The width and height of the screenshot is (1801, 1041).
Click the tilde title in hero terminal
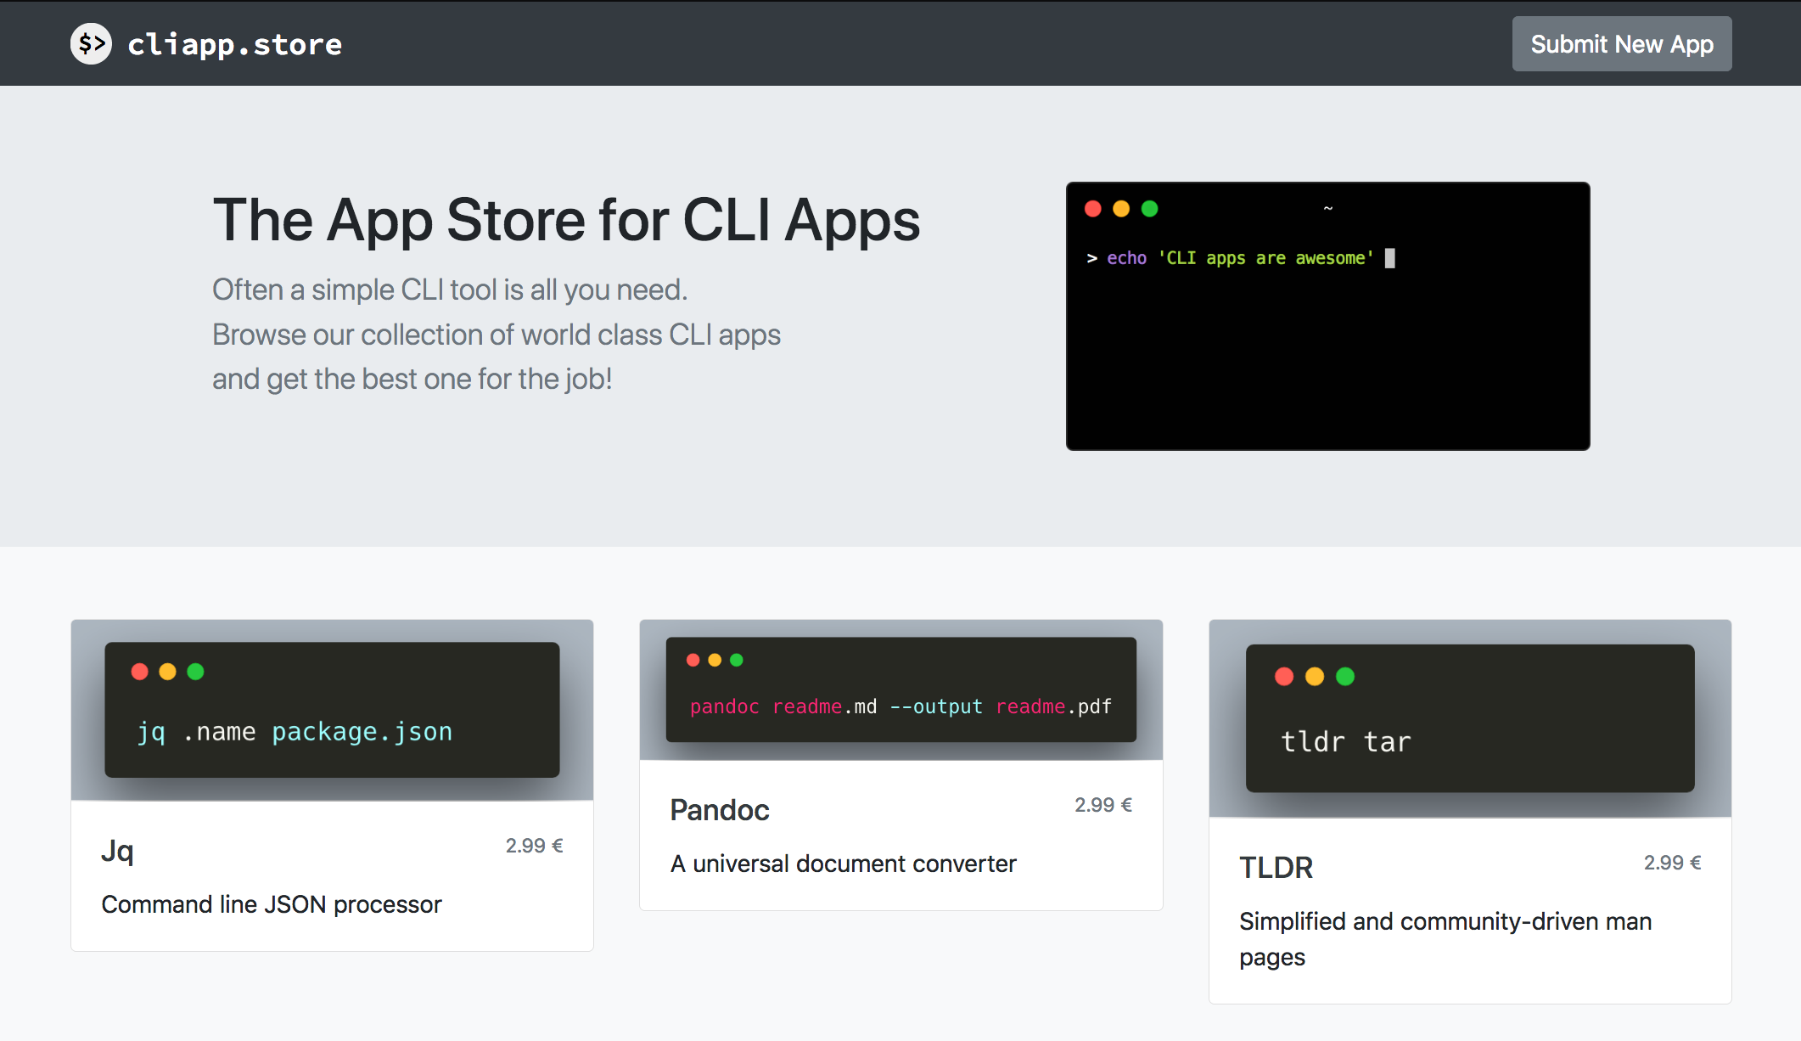(x=1328, y=208)
